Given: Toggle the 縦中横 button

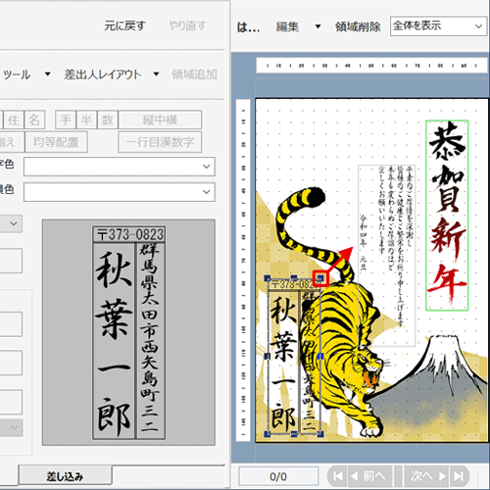Looking at the screenshot, I should [x=160, y=120].
